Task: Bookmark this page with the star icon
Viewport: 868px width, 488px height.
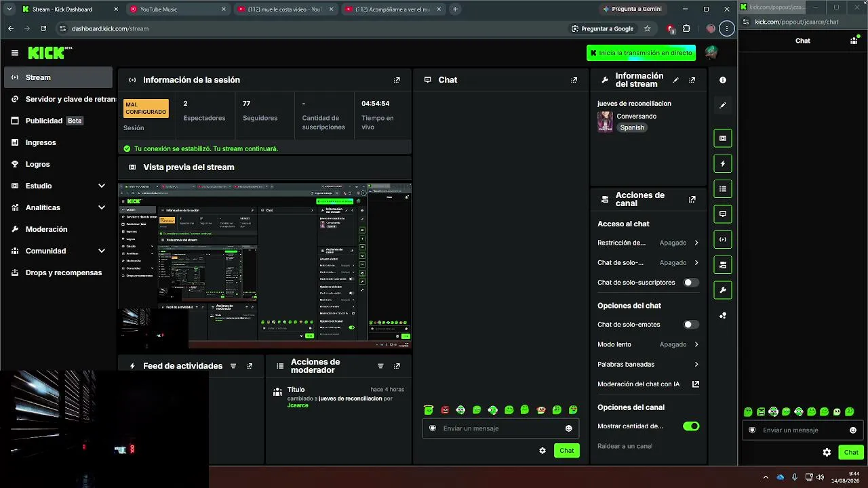Action: [648, 28]
